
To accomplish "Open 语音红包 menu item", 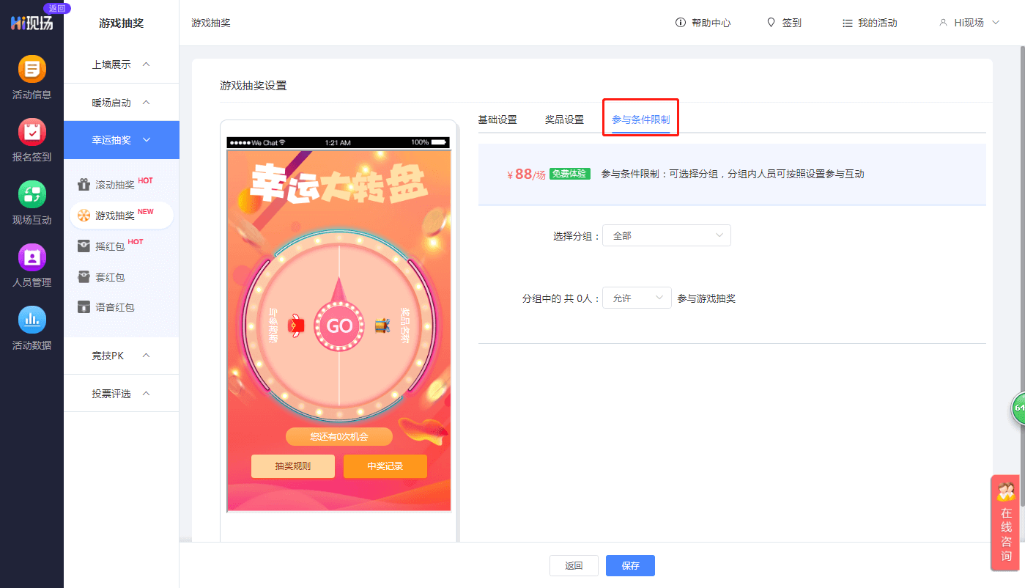I will (114, 307).
